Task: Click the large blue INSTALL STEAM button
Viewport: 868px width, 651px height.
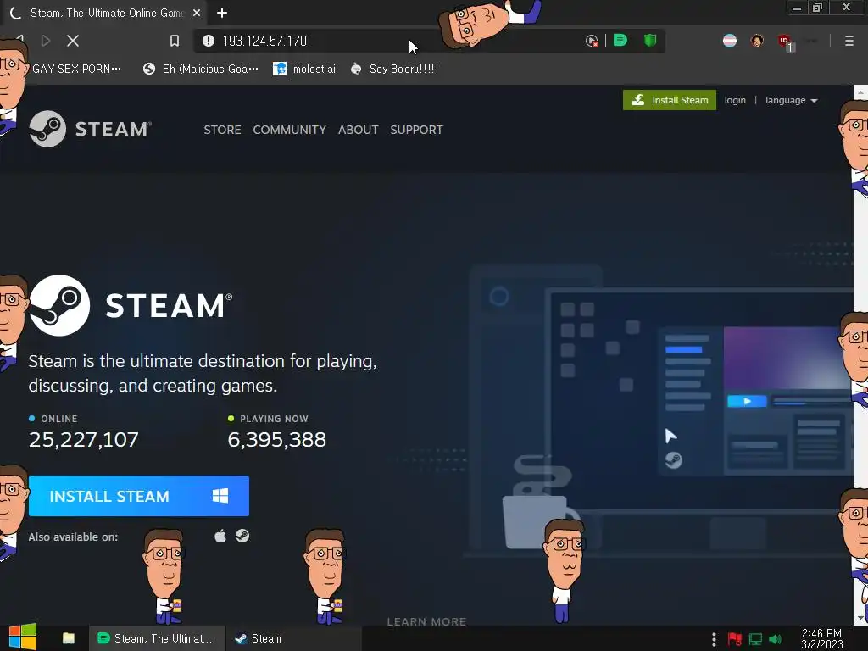Action: 138,496
